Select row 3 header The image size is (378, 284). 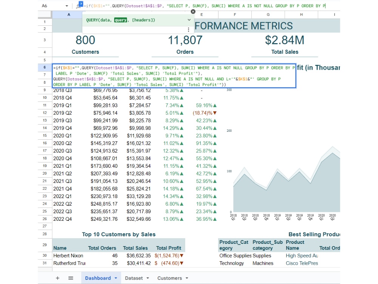(45, 40)
